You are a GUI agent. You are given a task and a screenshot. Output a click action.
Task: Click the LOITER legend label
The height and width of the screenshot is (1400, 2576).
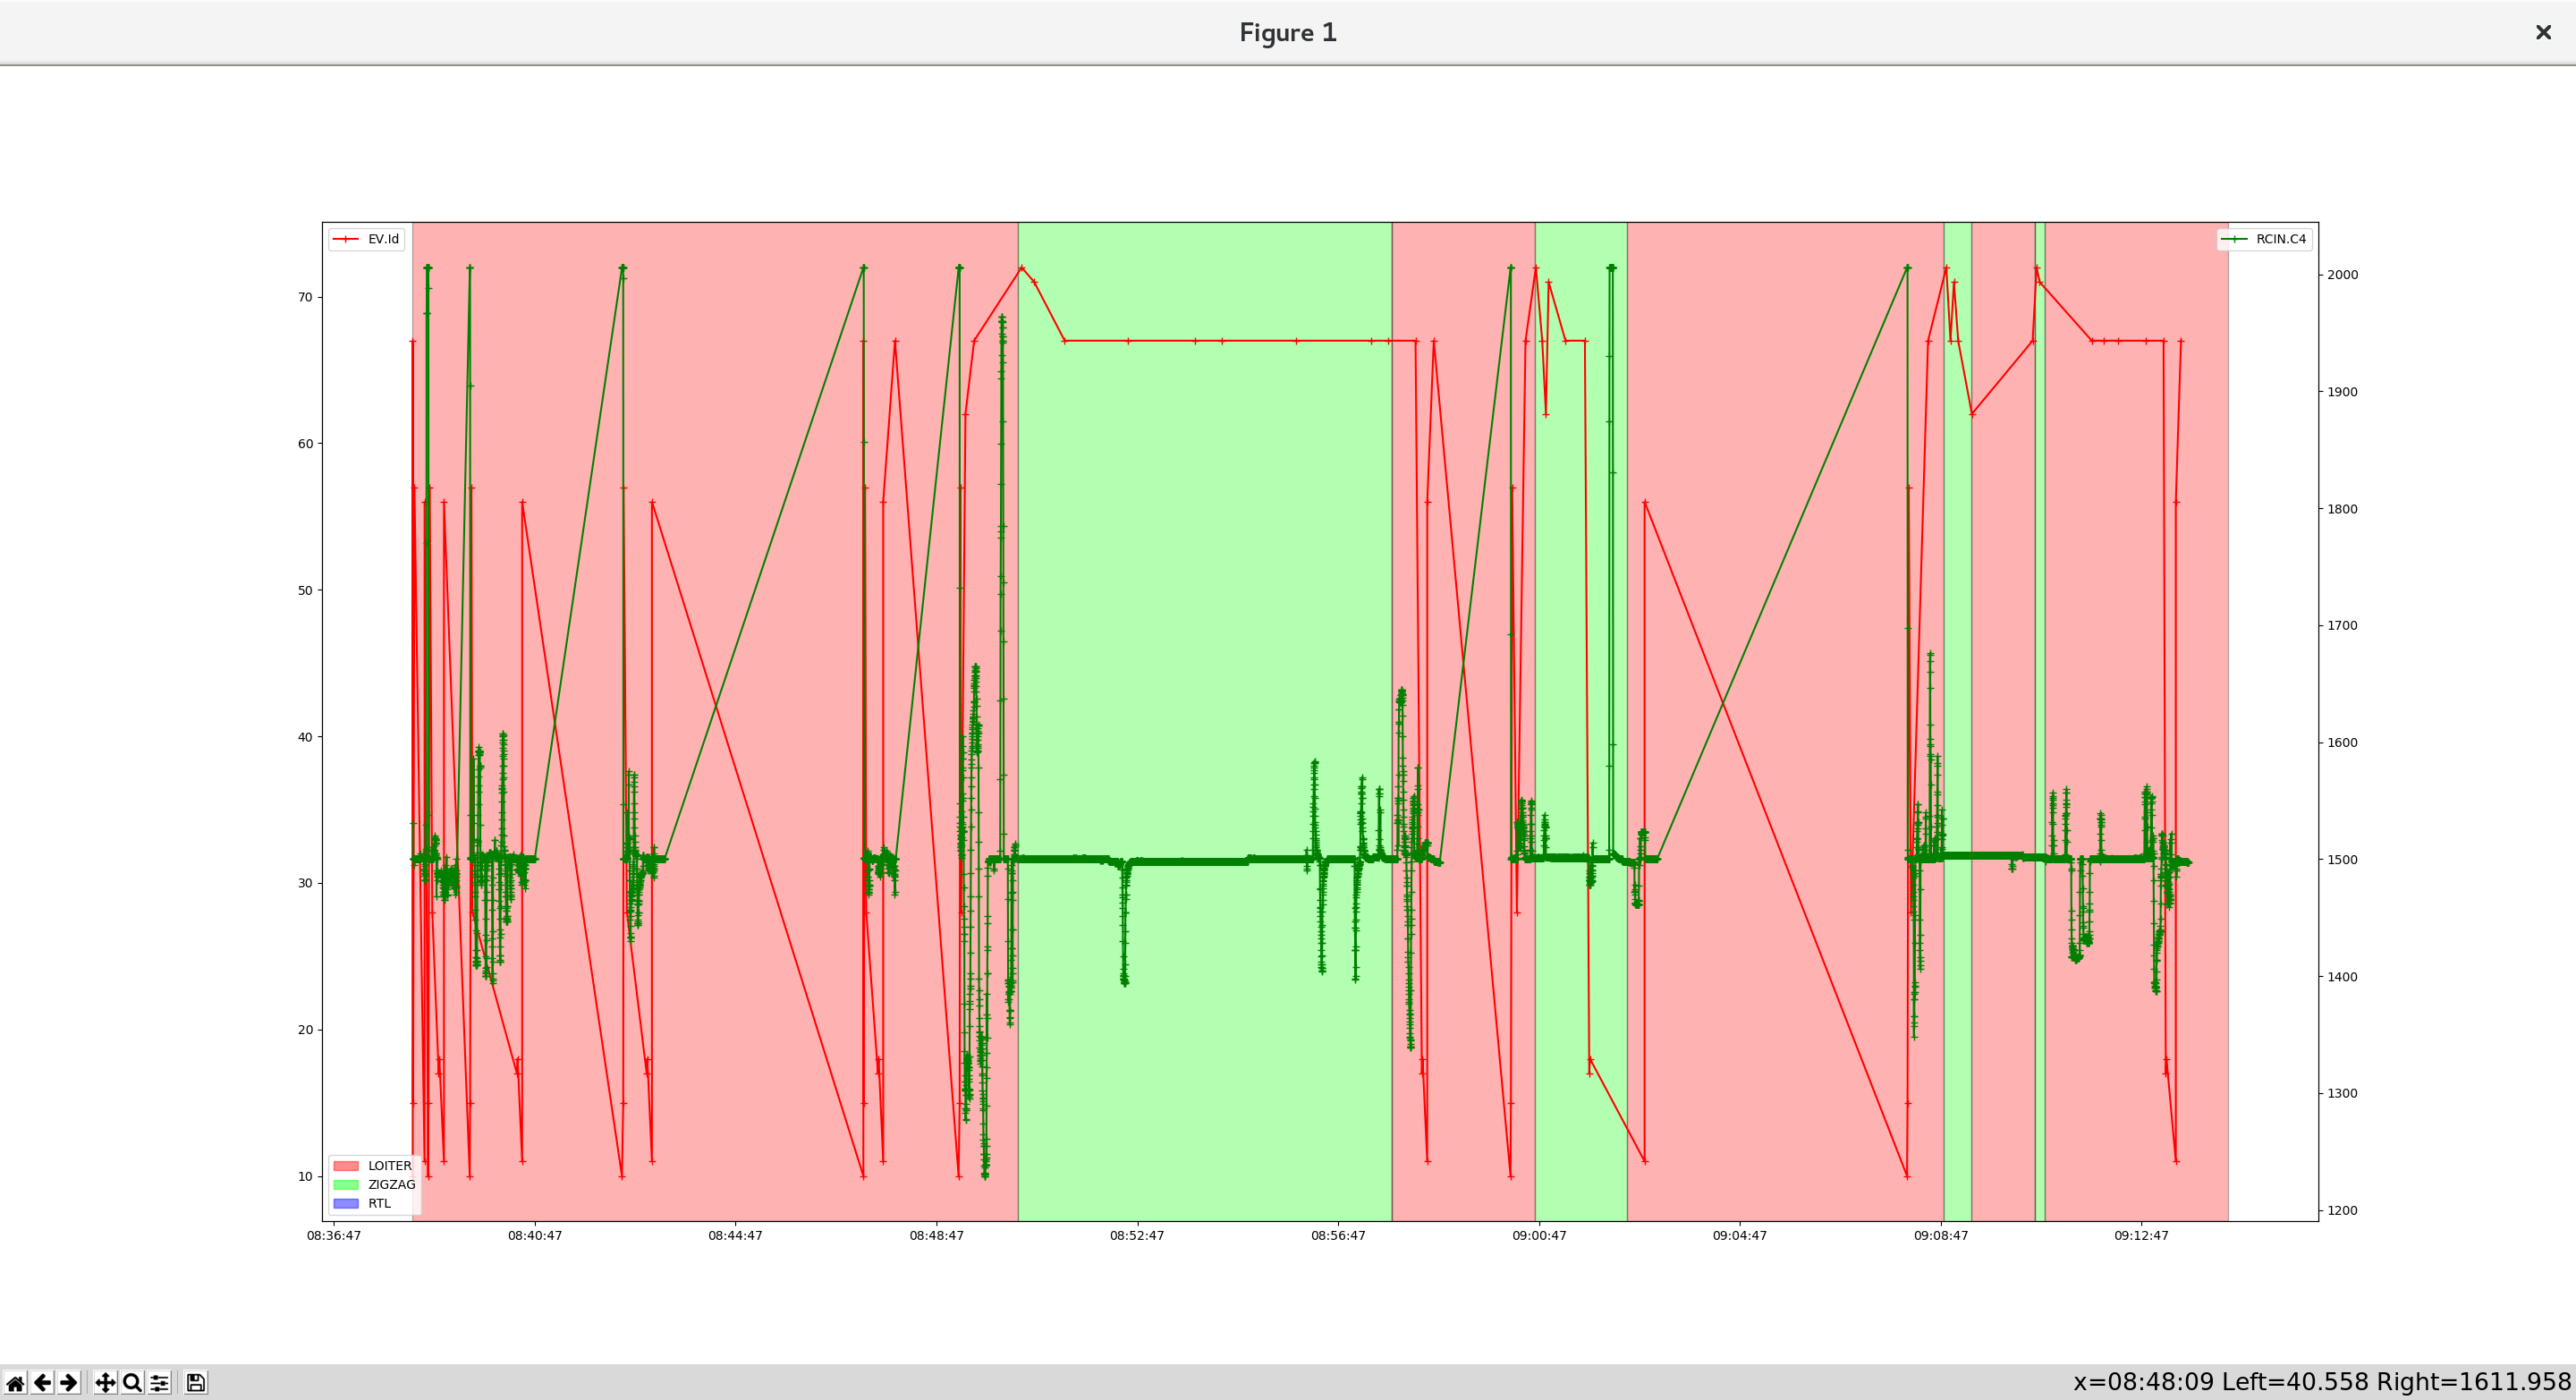coord(390,1166)
